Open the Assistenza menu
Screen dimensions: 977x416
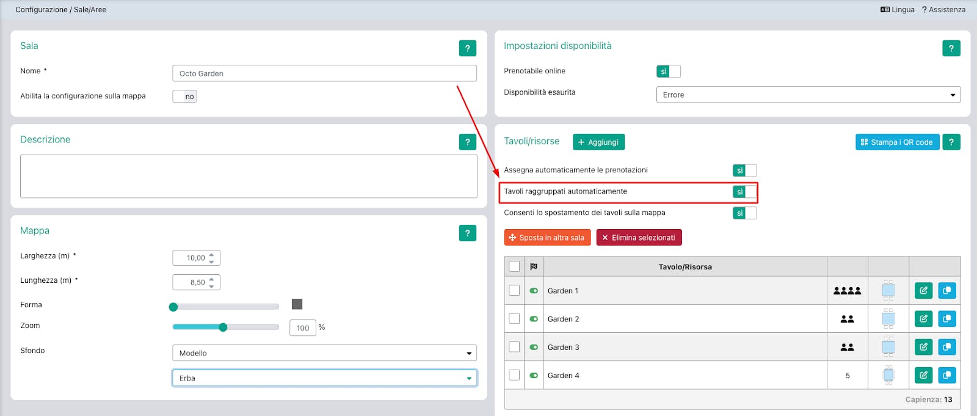pos(943,10)
